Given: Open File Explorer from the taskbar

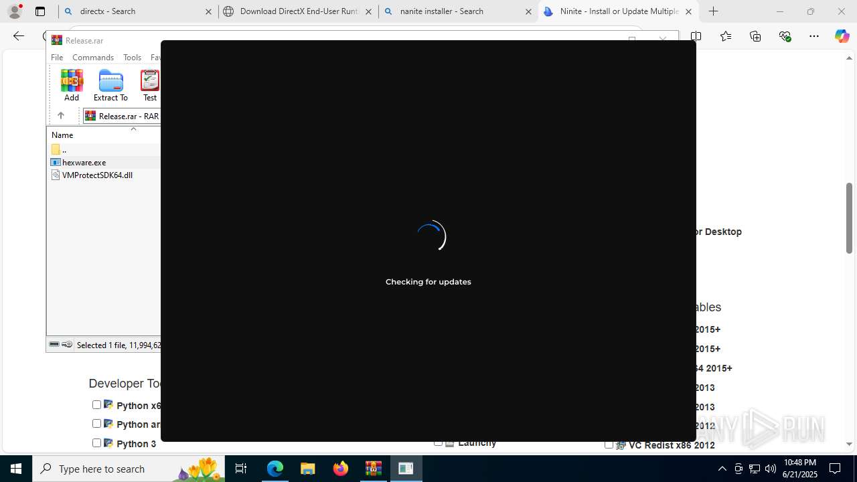Looking at the screenshot, I should point(308,469).
